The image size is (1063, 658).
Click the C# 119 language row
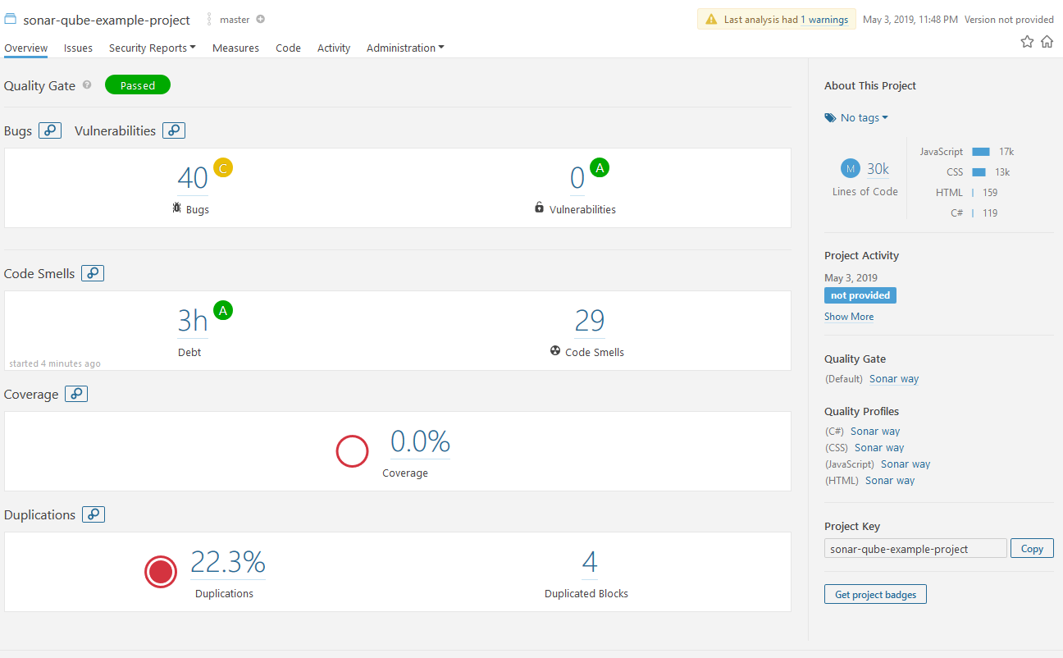pyautogui.click(x=974, y=213)
